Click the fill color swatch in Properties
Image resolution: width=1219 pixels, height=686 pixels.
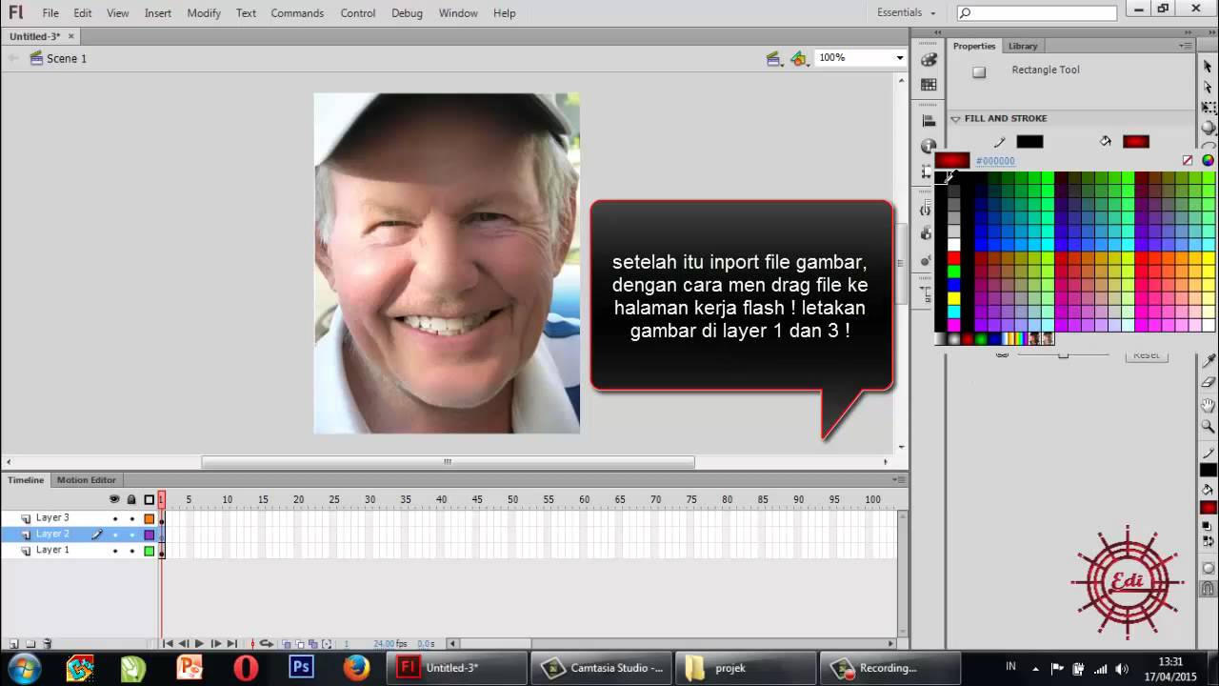click(1136, 141)
